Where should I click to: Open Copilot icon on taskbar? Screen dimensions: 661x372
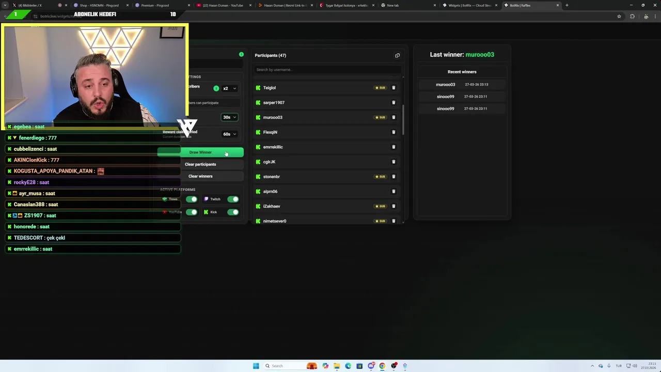(x=325, y=366)
